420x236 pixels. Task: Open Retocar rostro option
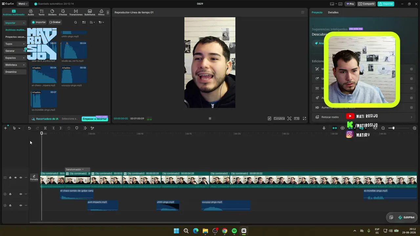363,117
